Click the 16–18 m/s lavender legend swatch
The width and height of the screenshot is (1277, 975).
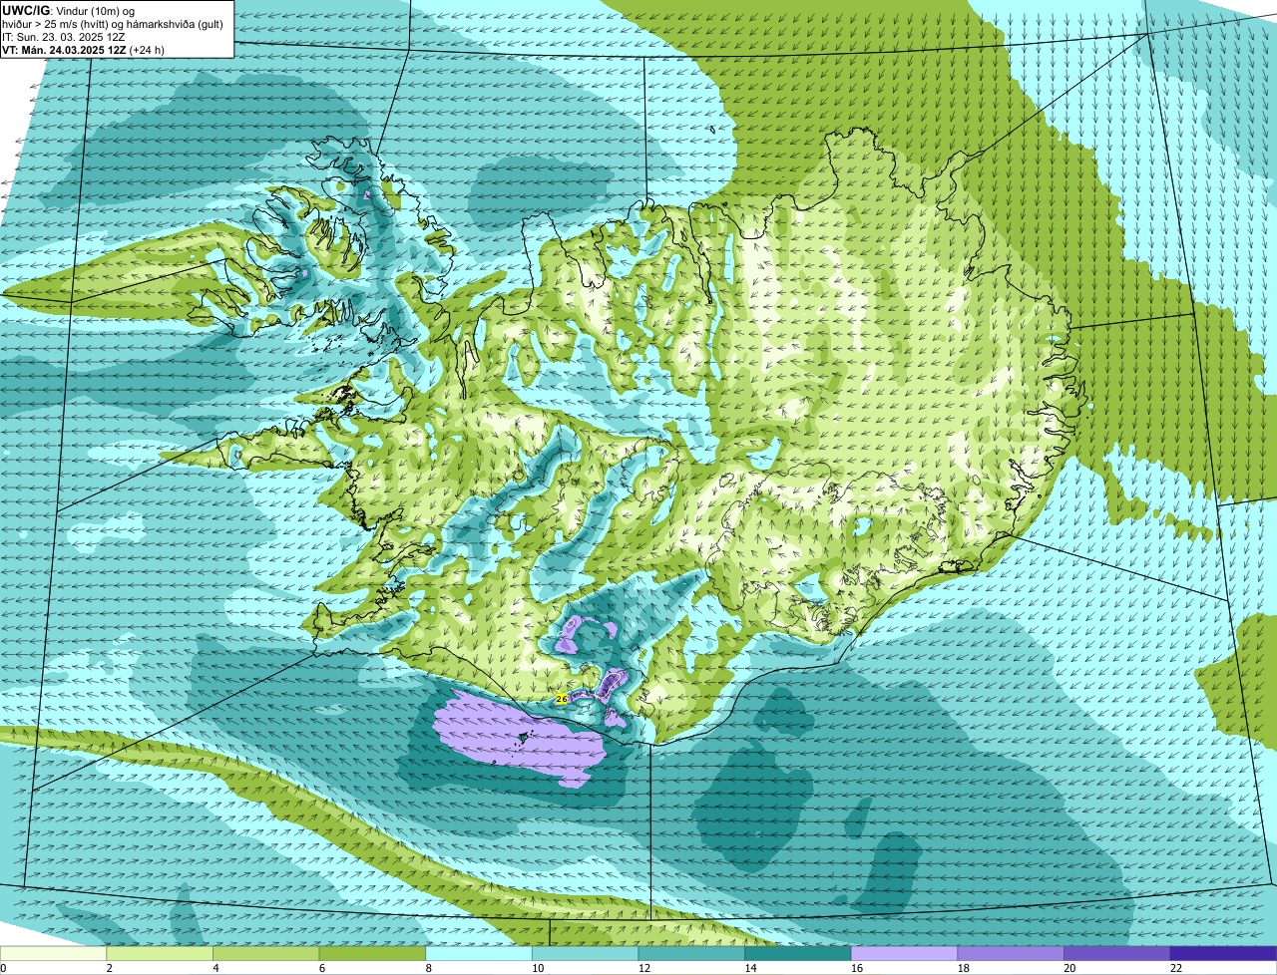point(904,953)
